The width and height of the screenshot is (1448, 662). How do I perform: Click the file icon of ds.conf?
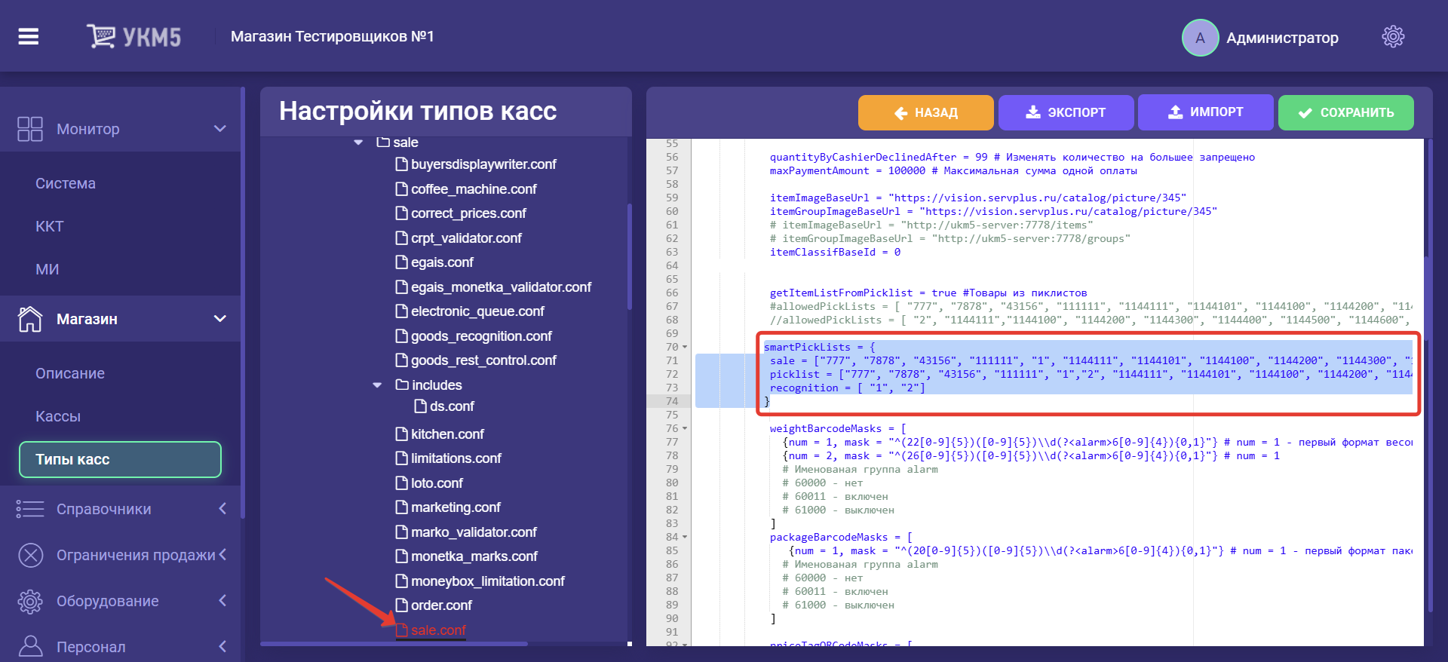421,406
